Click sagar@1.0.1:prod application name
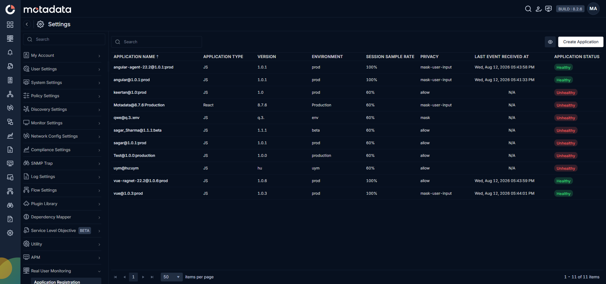Screen dimensions: 606x284 (x=130, y=143)
